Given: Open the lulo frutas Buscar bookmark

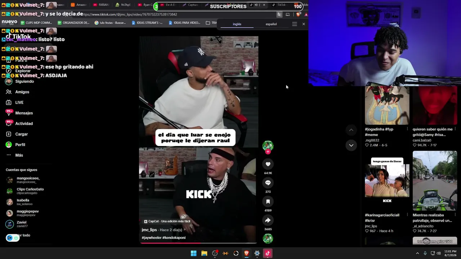Looking at the screenshot, I should pos(110,23).
